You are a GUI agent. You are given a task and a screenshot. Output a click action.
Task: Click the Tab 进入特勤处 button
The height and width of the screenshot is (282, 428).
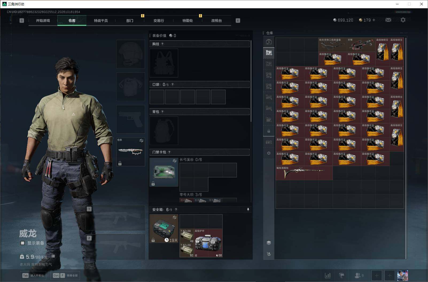[33, 275]
